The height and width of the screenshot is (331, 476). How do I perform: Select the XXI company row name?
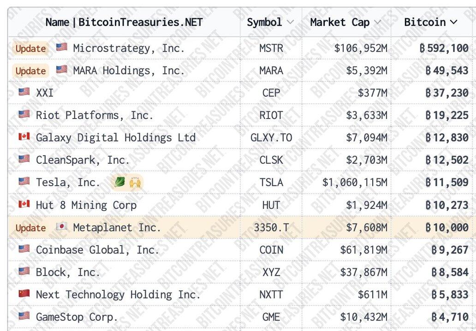[x=45, y=93]
